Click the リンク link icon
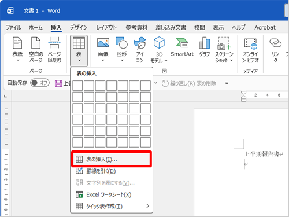 tap(275, 43)
